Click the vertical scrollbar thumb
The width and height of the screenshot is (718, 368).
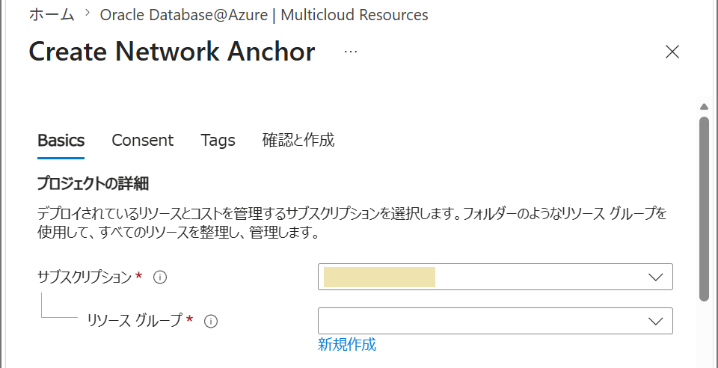tap(705, 209)
